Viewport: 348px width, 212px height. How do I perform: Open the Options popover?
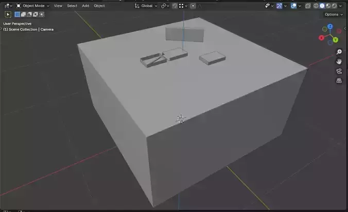pyautogui.click(x=334, y=14)
